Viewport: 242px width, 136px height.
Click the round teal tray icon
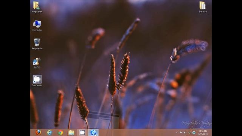pyautogui.click(x=194, y=133)
